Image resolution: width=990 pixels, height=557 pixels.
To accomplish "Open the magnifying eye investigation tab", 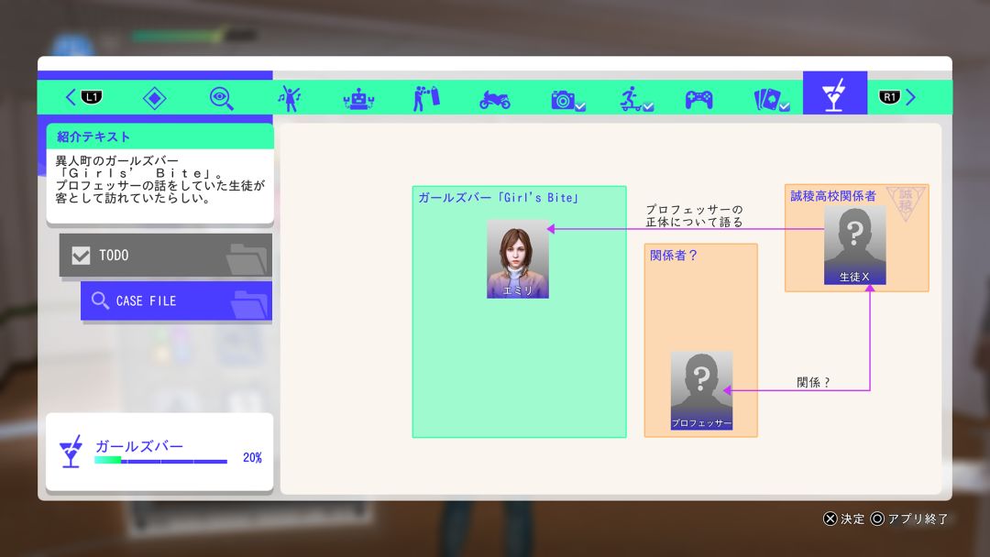I will [x=221, y=98].
